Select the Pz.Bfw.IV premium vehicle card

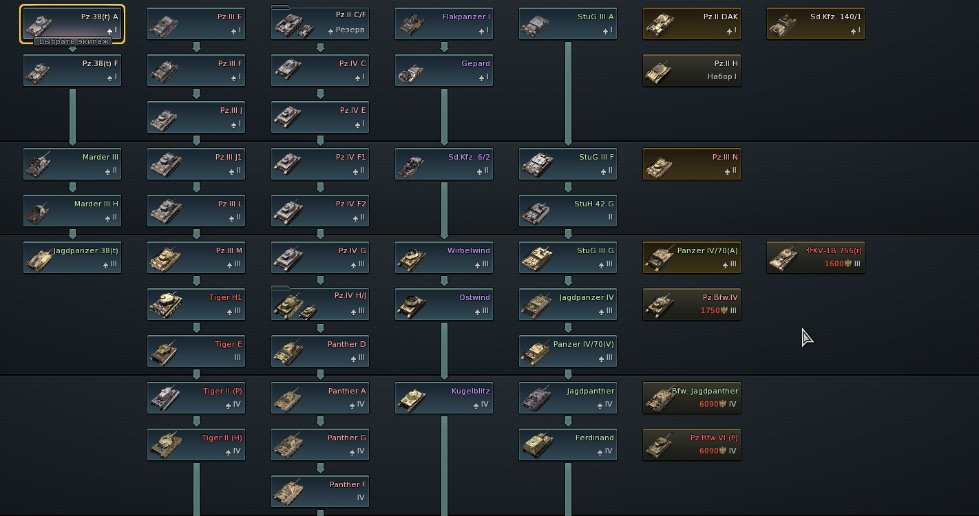coord(692,304)
